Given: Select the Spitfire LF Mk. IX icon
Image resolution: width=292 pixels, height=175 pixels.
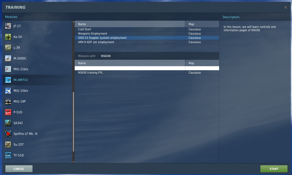Looking at the screenshot, I should point(8,134).
